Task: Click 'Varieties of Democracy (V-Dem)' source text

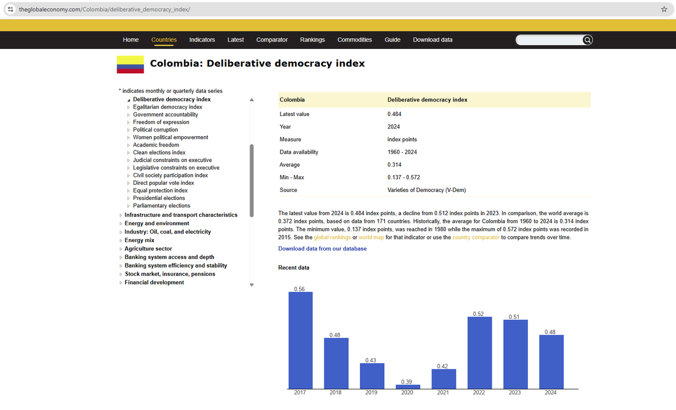Action: [x=426, y=190]
